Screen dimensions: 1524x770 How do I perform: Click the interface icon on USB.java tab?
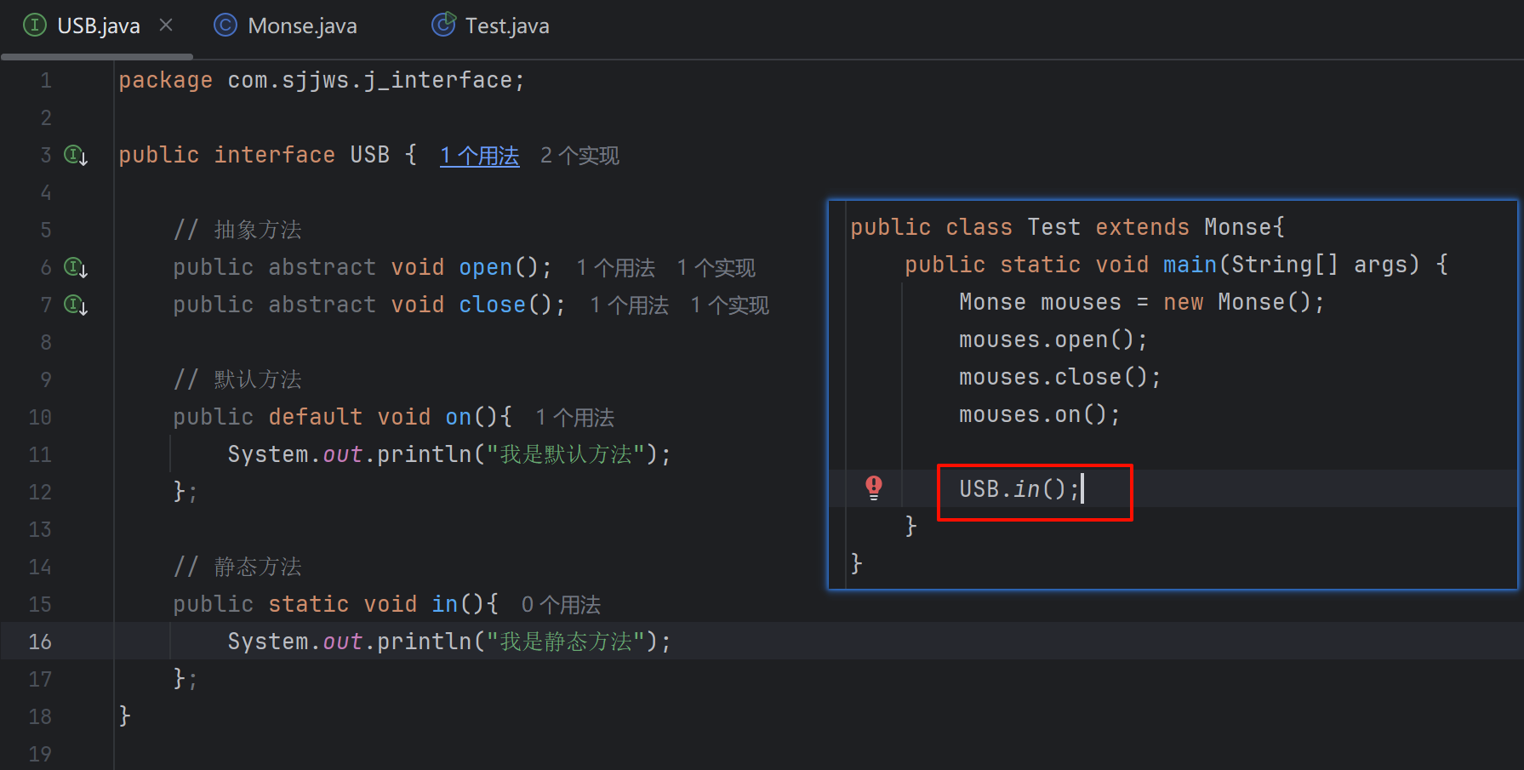(34, 26)
